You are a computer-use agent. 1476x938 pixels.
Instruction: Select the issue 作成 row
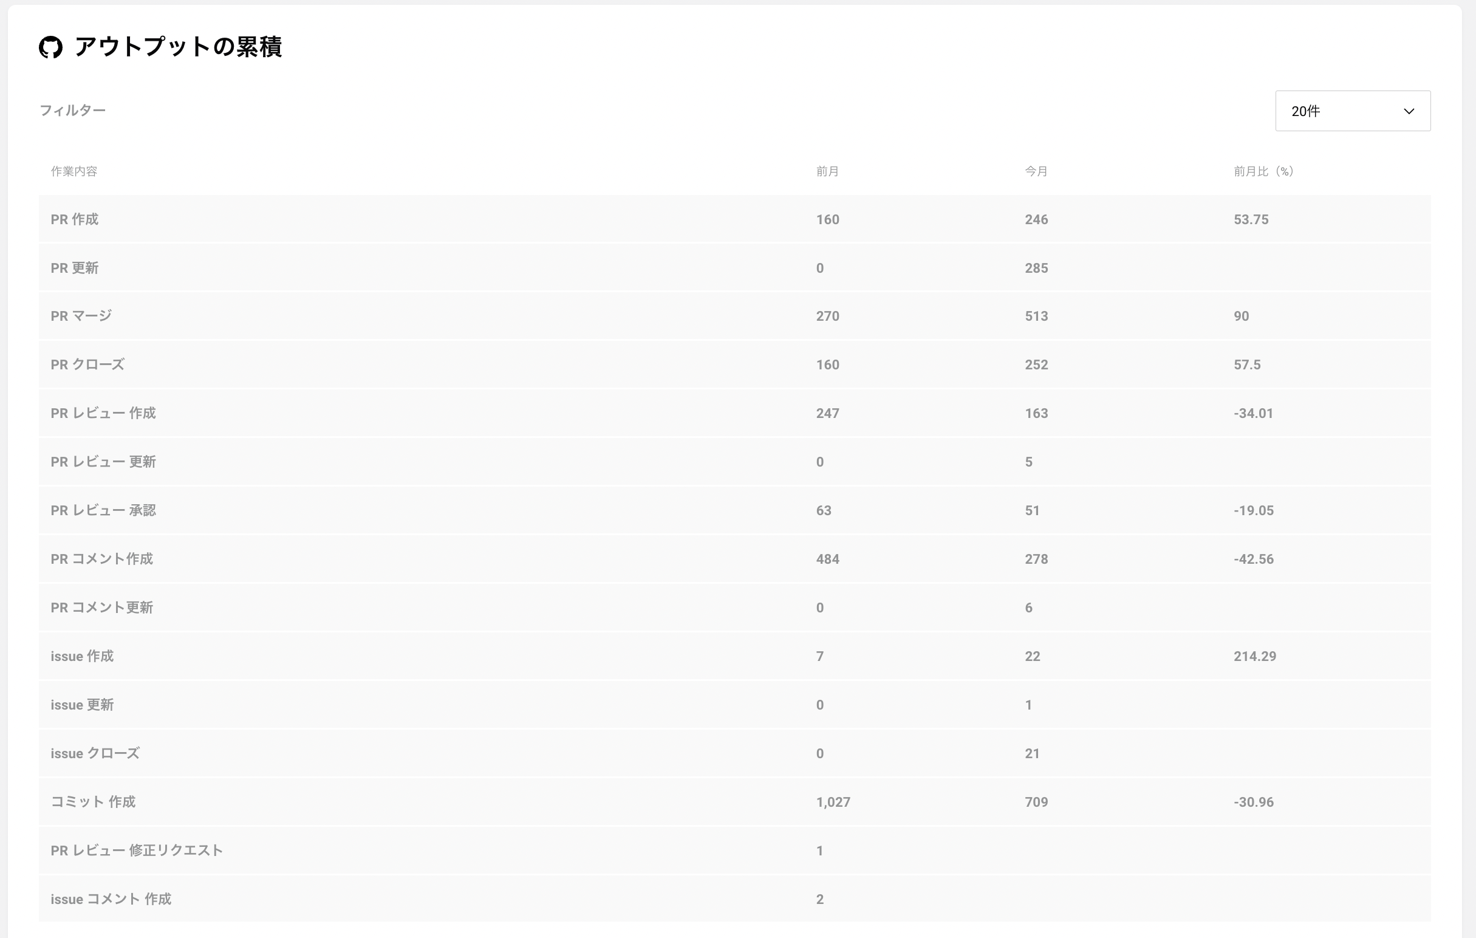[x=734, y=656]
